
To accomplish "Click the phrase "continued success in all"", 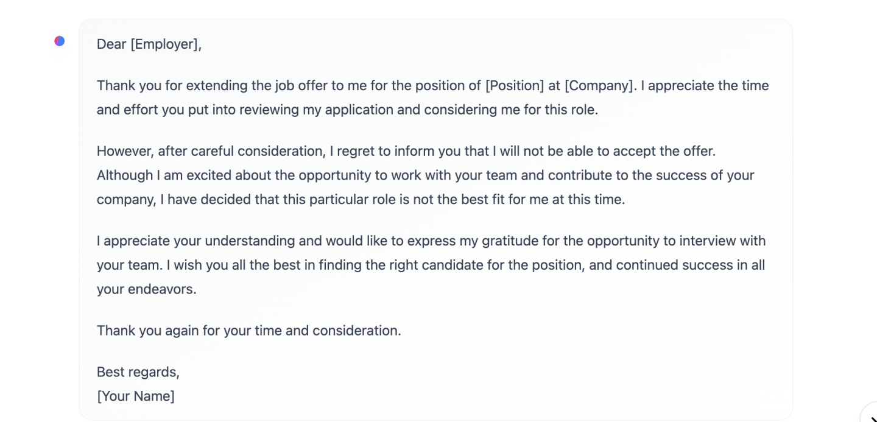I will tap(690, 265).
